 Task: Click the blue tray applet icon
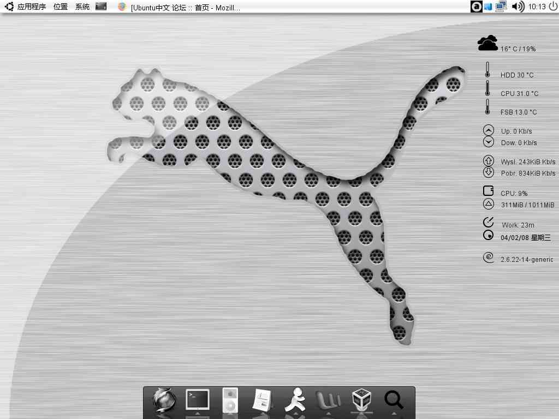point(488,7)
